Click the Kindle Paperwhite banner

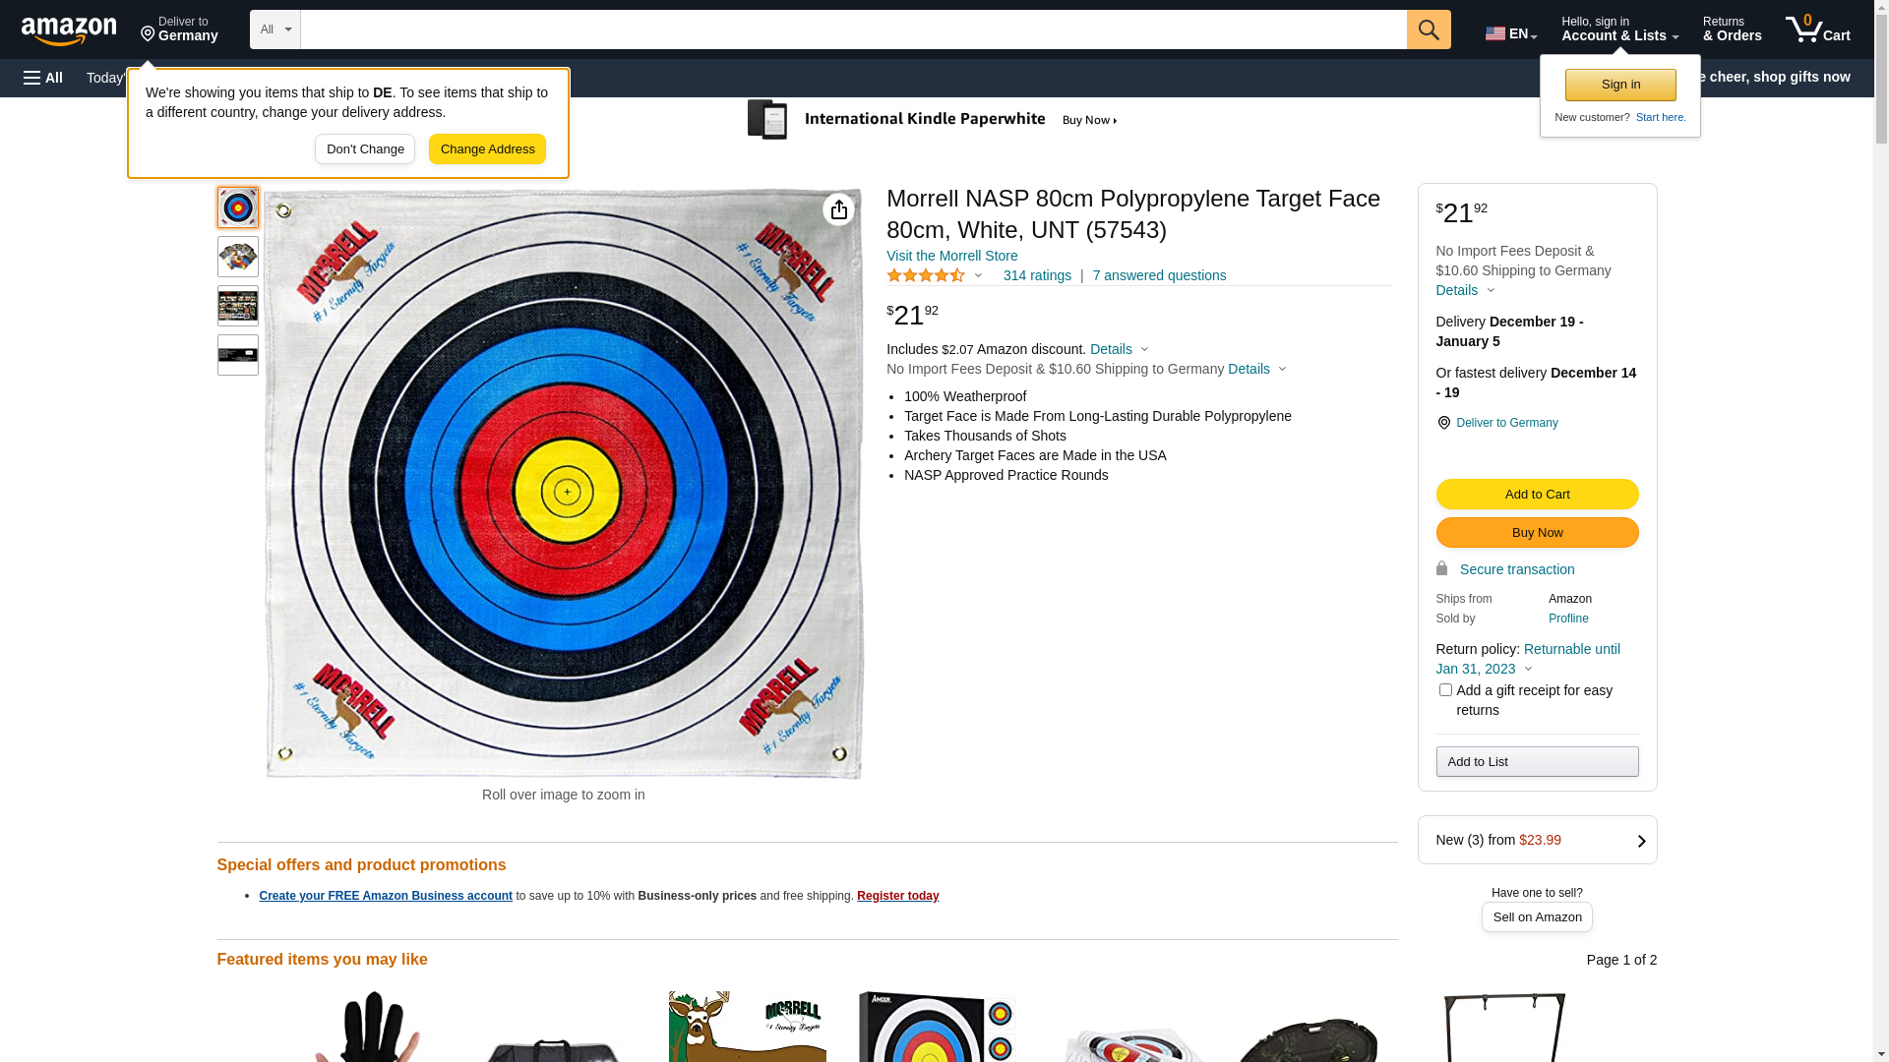(x=933, y=120)
